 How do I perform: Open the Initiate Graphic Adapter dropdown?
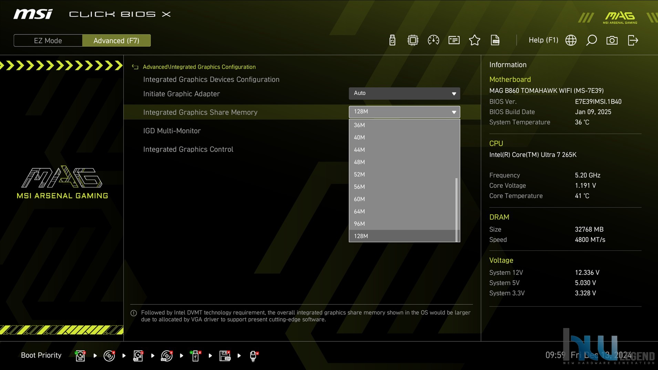point(404,93)
